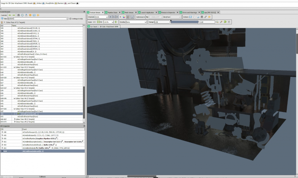Click the magnifier auto-fit range icon
Viewport: 298px width, 178px height.
pyautogui.click(x=217, y=22)
